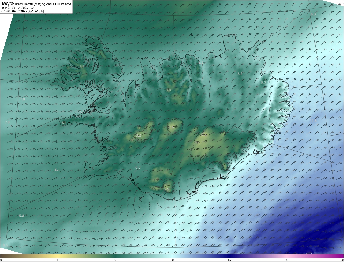Click the 5.8 value label
The height and width of the screenshot is (262, 344).
point(22,216)
